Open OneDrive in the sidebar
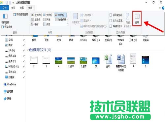 pyautogui.click(x=10, y=84)
